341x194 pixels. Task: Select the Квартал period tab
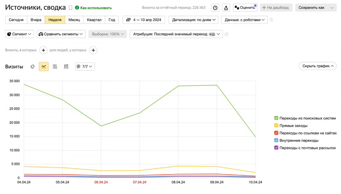point(94,20)
